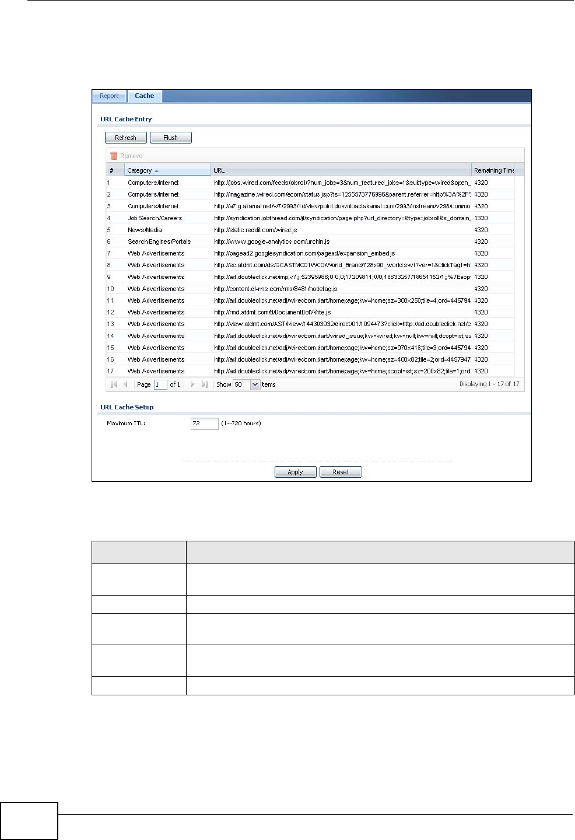Select row 1 Computers/Internet category cell
The image size is (575, 840).
(x=153, y=183)
